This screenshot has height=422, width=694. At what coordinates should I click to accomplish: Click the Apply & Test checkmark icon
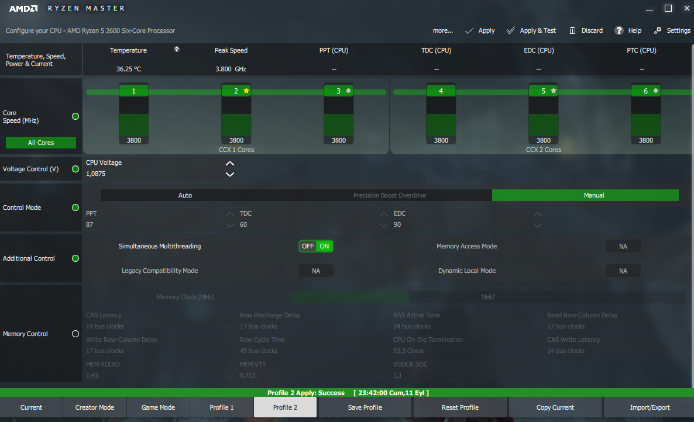(x=511, y=30)
